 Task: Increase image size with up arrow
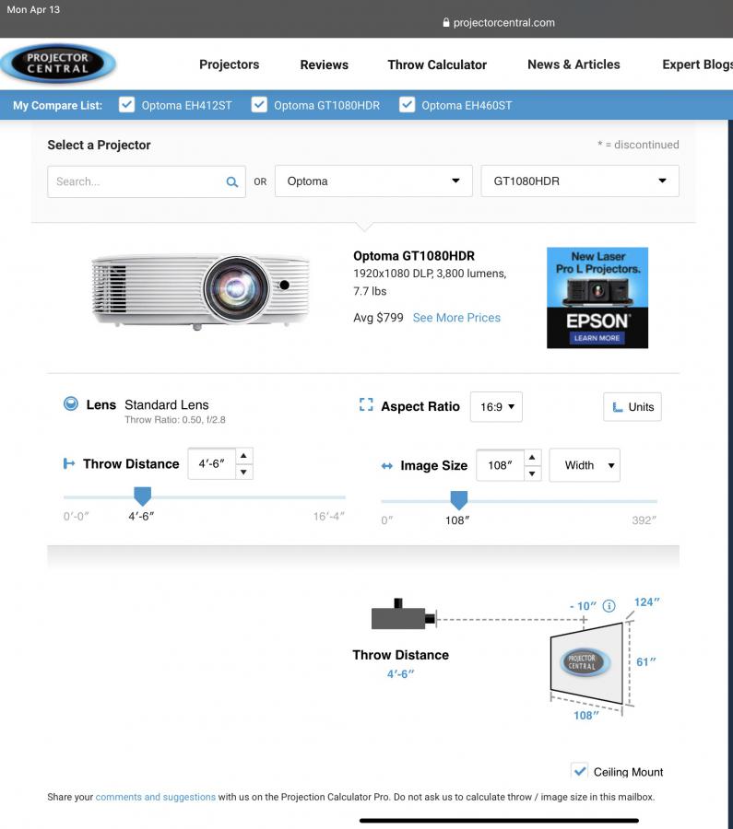click(532, 457)
